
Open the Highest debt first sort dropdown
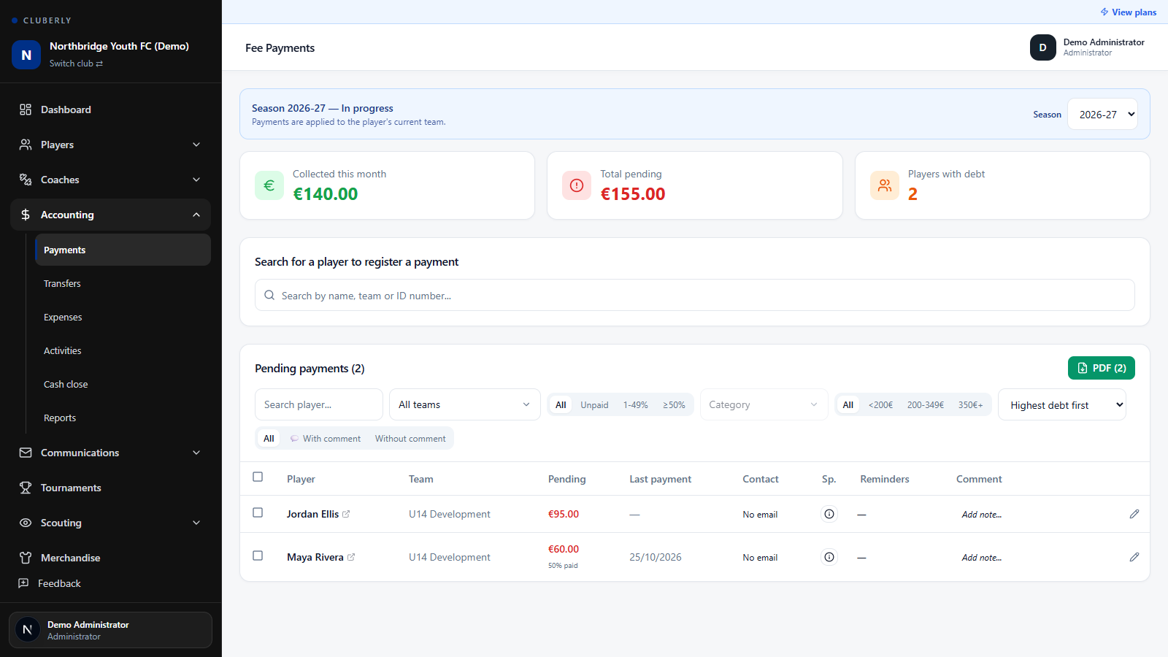1061,405
